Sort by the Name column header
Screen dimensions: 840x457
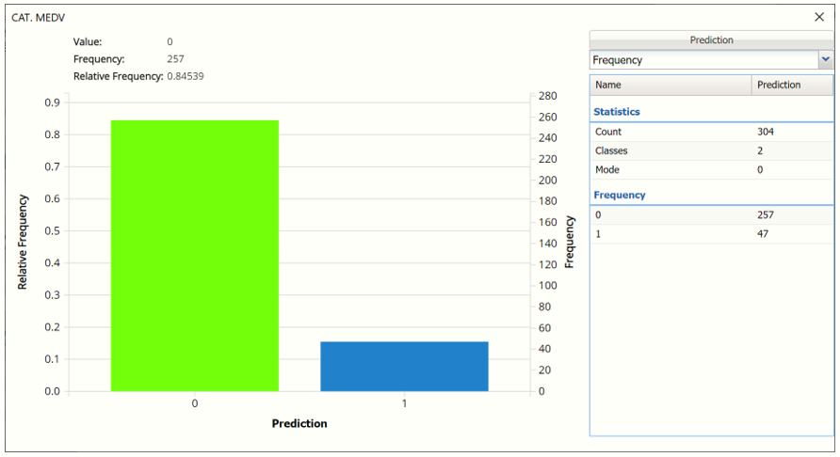(670, 85)
